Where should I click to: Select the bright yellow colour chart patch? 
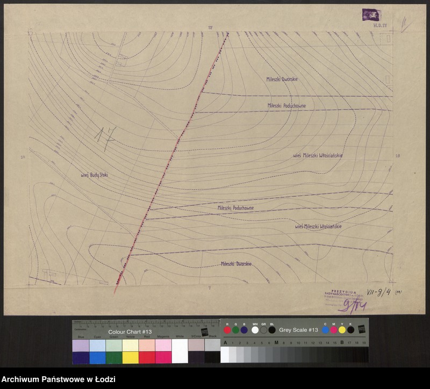[x=130, y=357]
